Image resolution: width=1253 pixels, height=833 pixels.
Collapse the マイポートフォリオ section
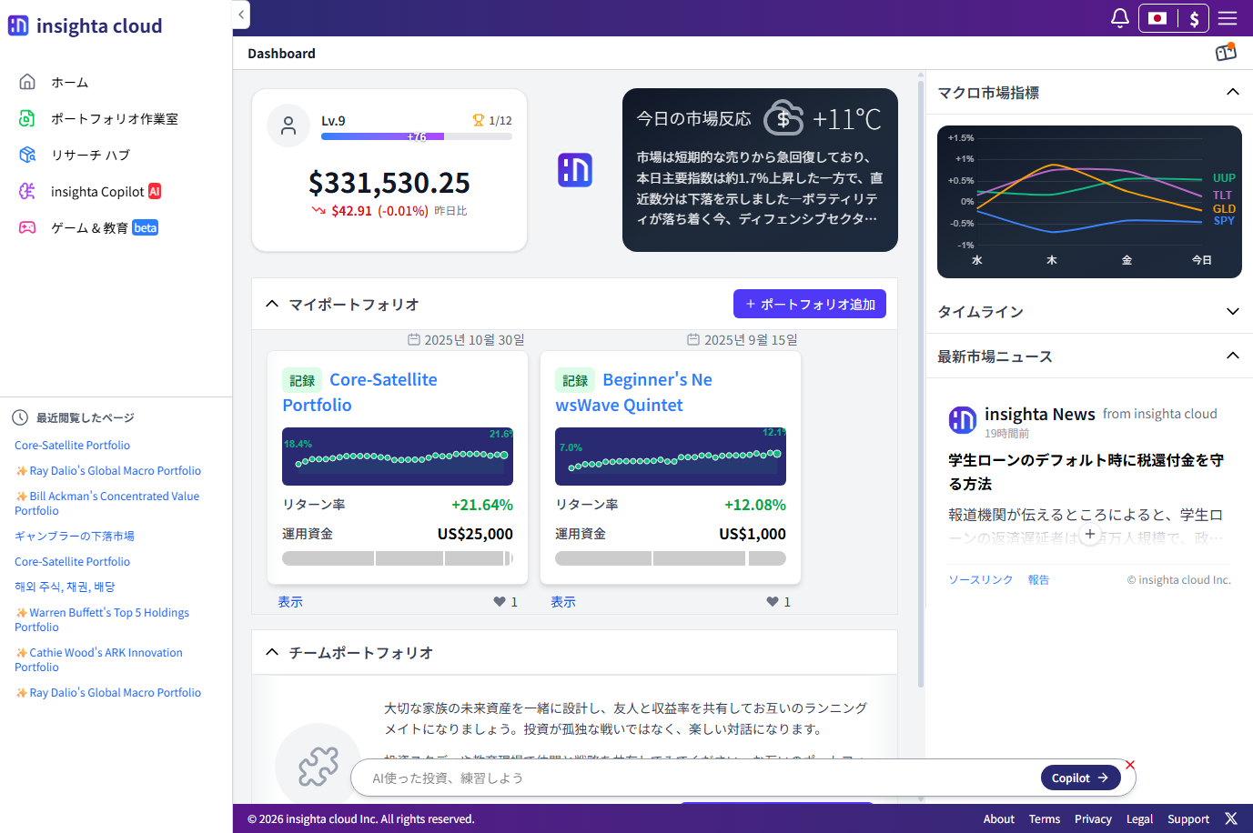coord(271,303)
